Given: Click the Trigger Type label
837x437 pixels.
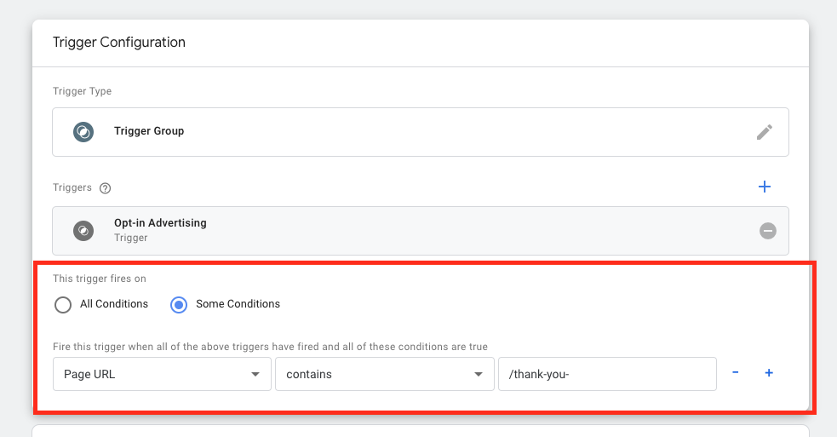Looking at the screenshot, I should click(83, 91).
